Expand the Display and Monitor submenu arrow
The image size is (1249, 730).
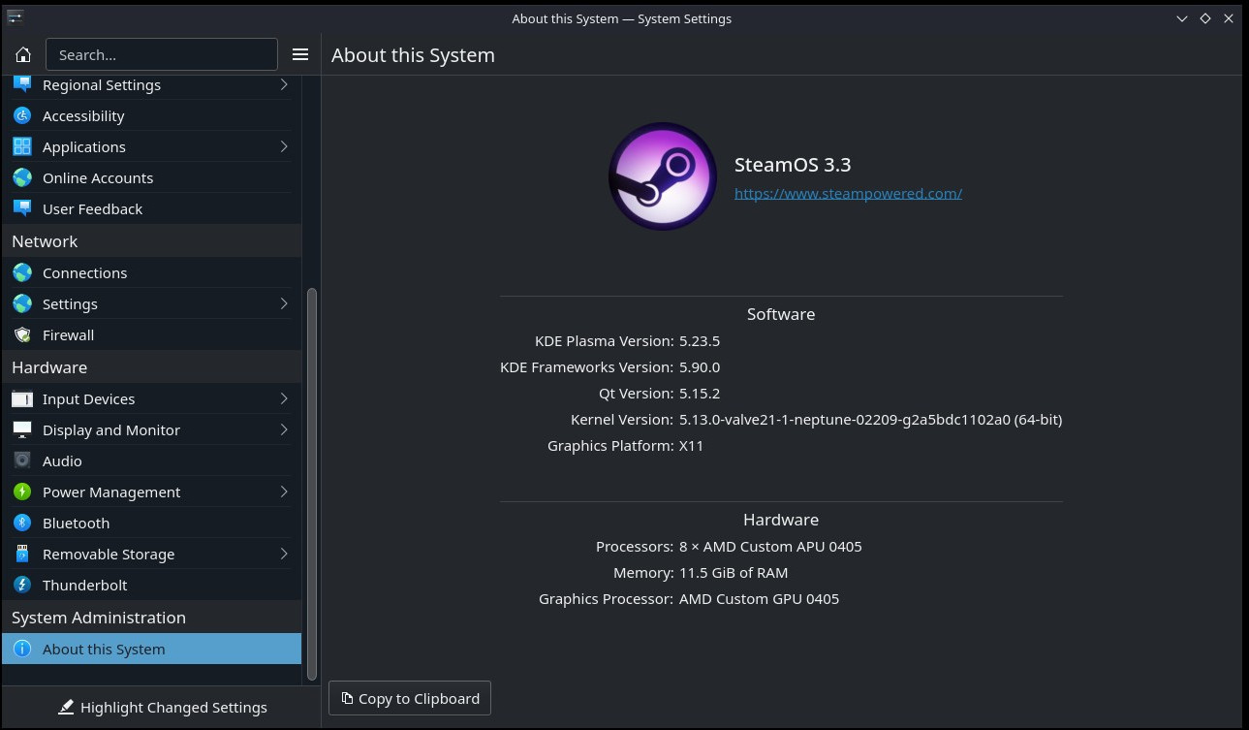pyautogui.click(x=284, y=429)
